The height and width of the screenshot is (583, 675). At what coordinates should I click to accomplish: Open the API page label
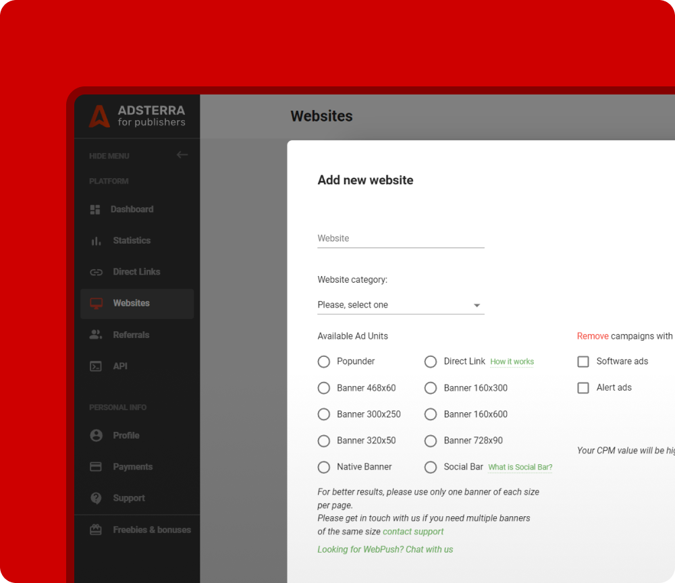[120, 366]
